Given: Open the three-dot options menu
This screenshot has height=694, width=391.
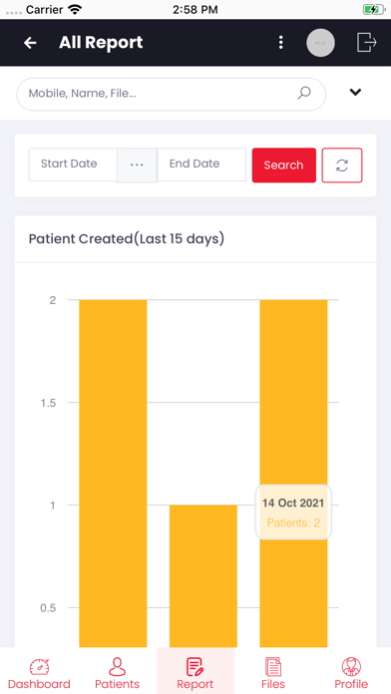Looking at the screenshot, I should [x=280, y=43].
